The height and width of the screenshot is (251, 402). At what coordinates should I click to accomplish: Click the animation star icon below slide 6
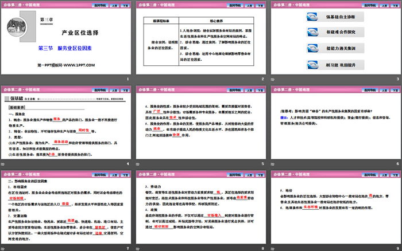pos(273,164)
